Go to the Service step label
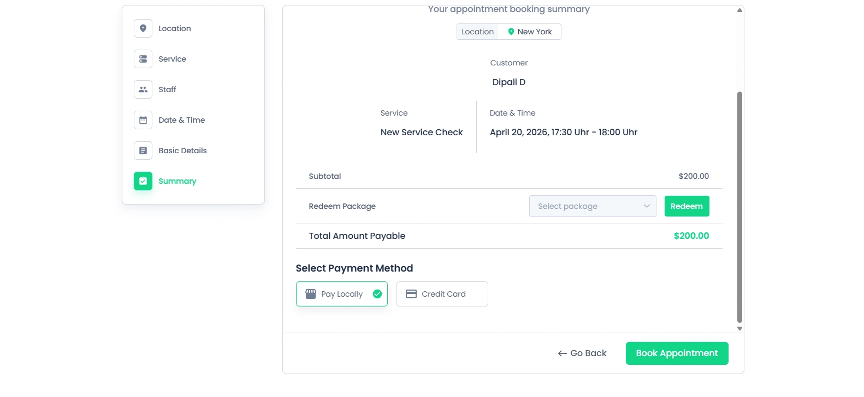The width and height of the screenshot is (864, 397). 173,59
